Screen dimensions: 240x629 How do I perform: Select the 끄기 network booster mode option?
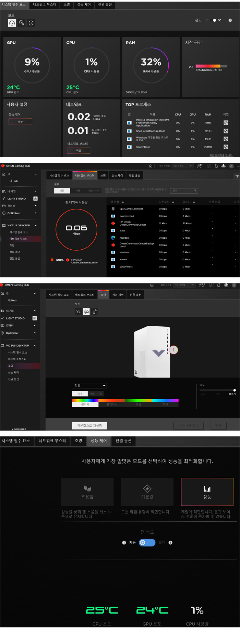62,191
